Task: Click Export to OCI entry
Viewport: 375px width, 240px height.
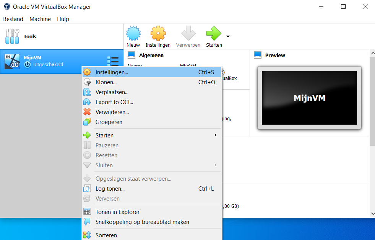Action: click(x=114, y=102)
